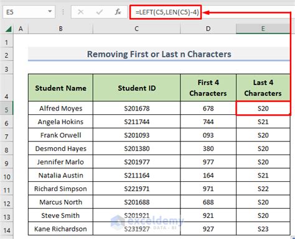The image size is (295, 239).
Task: Select Student ID cell S221971
Action: point(137,189)
